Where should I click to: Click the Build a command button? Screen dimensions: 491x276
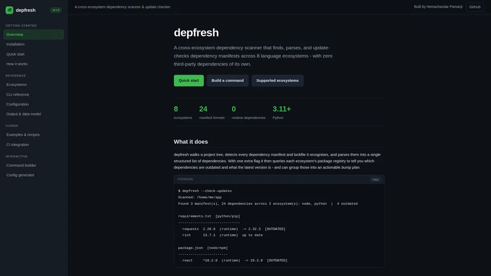[x=228, y=80]
